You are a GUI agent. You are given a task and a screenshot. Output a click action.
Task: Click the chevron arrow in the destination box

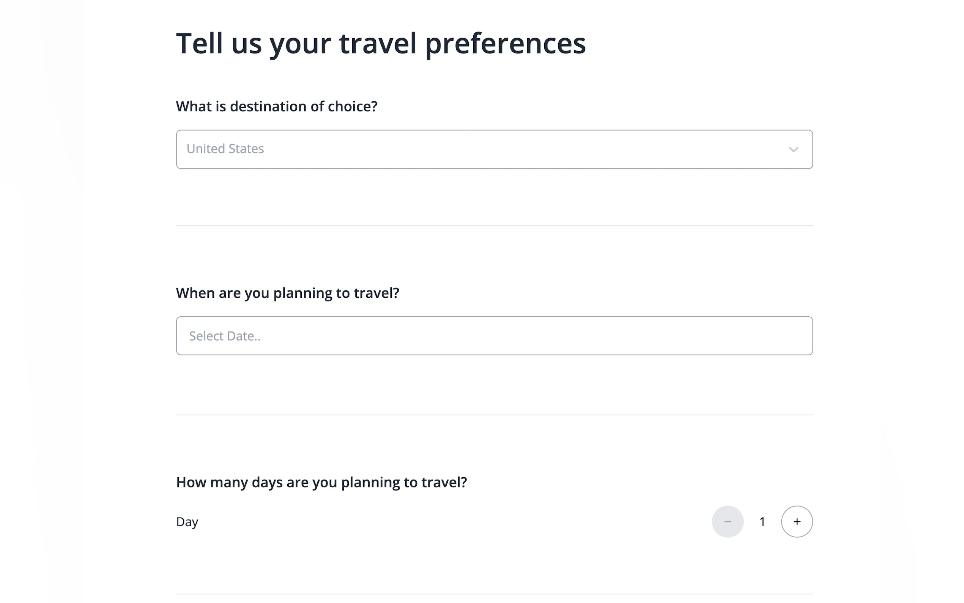coord(793,150)
